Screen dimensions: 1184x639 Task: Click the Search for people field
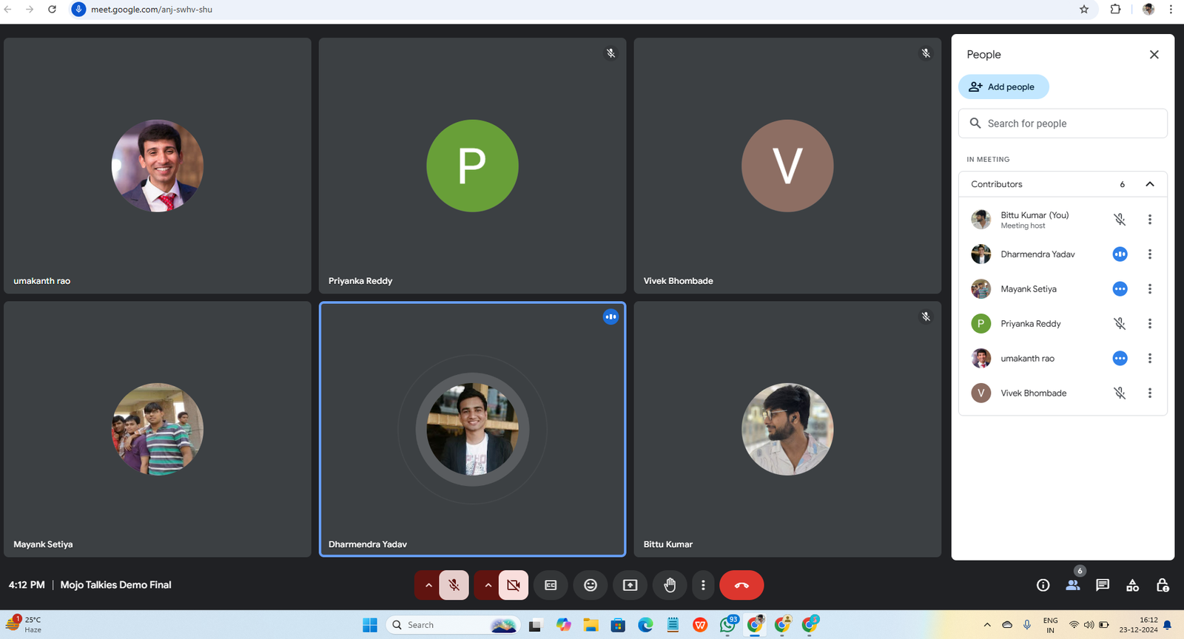point(1063,124)
